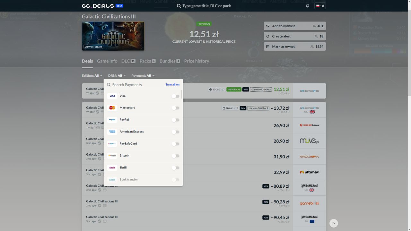Viewport: 411px width, 231px height.
Task: Click Add to wishlist button
Action: [295, 26]
